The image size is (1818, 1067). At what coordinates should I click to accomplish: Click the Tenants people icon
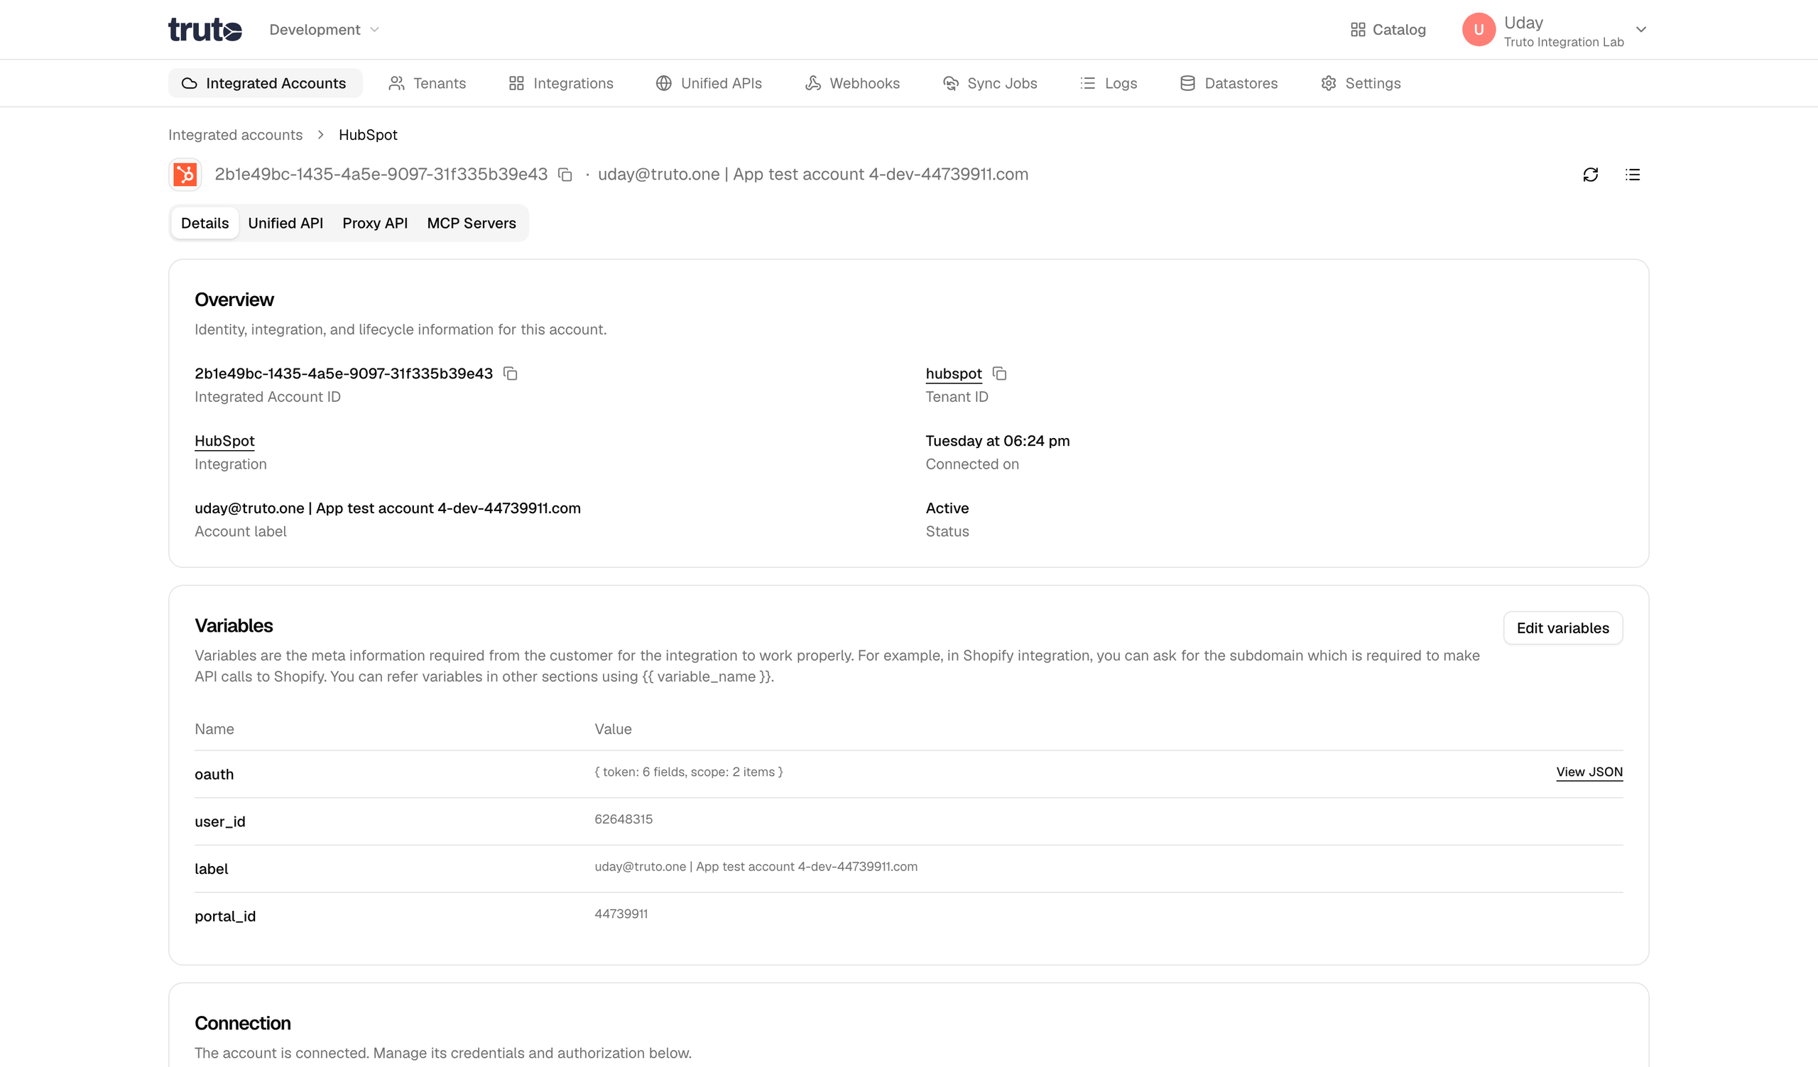396,83
